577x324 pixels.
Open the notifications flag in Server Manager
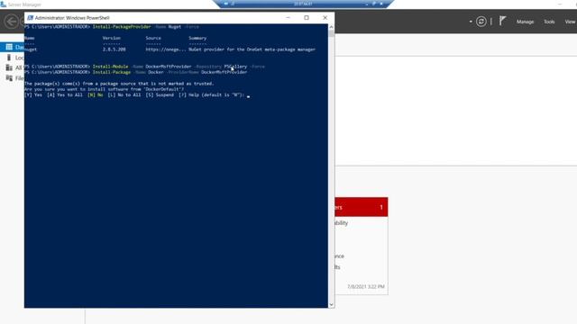click(x=503, y=21)
